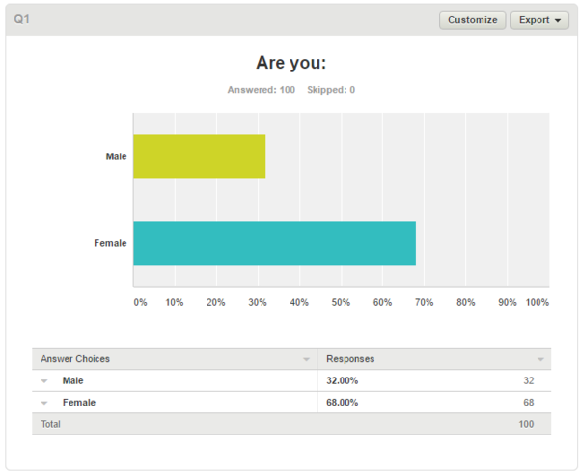Viewport: 579px width, 476px height.
Task: Click the 68.00% response value
Action: pos(342,403)
